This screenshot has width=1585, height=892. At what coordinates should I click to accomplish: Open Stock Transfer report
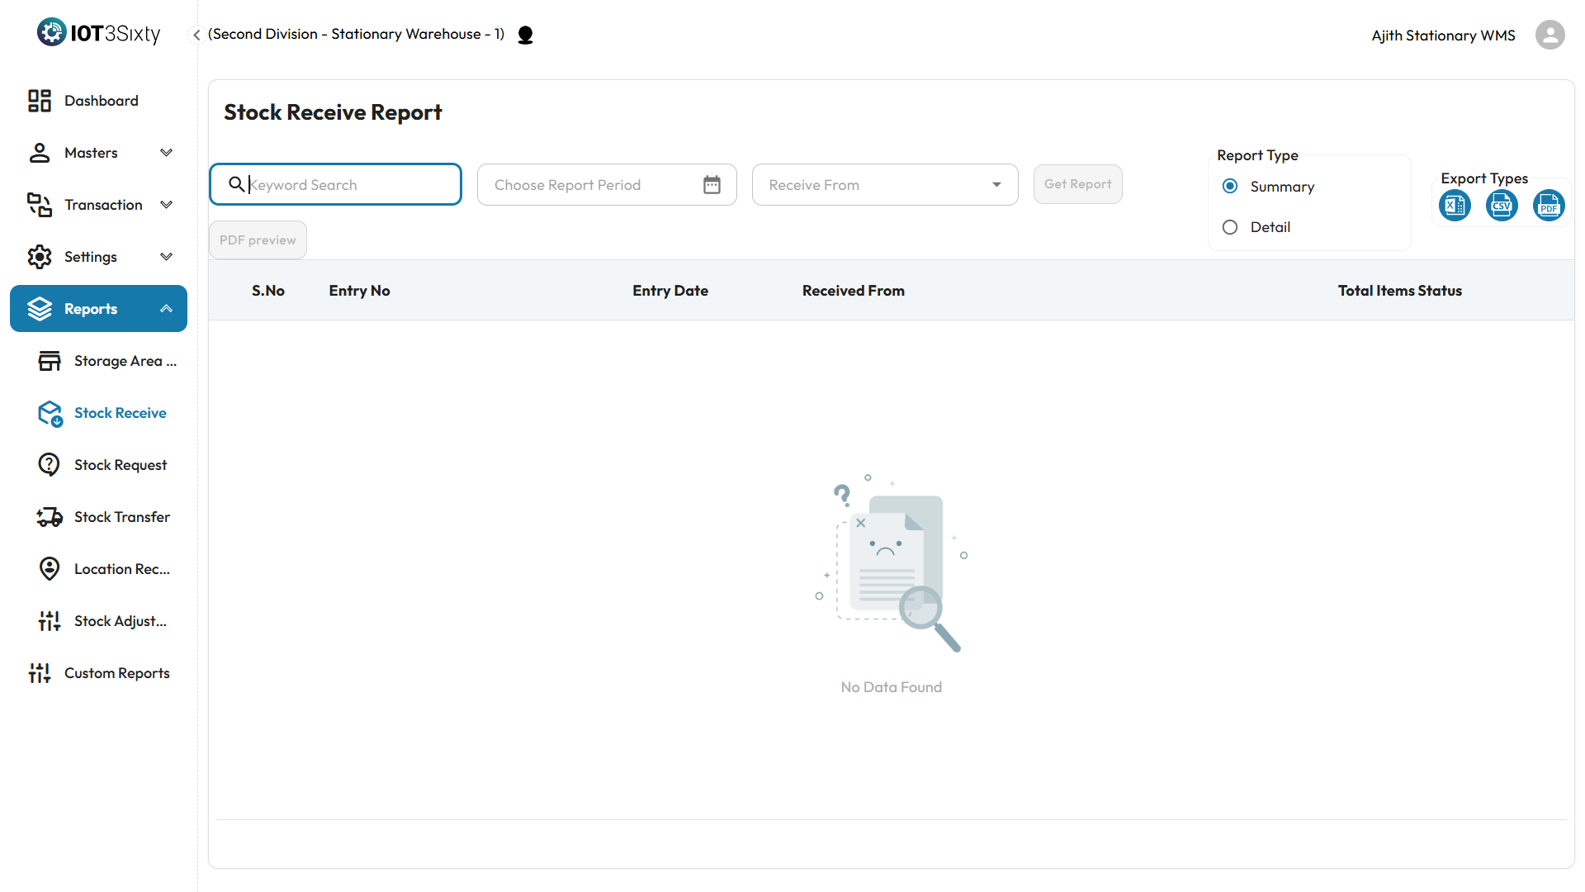[121, 517]
